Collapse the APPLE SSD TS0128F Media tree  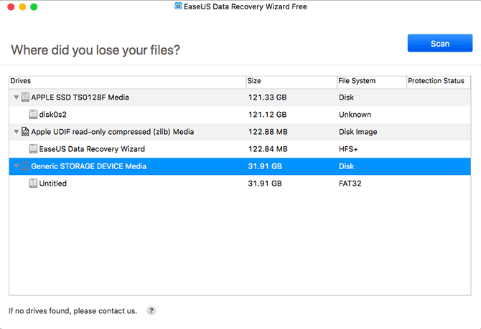point(16,97)
